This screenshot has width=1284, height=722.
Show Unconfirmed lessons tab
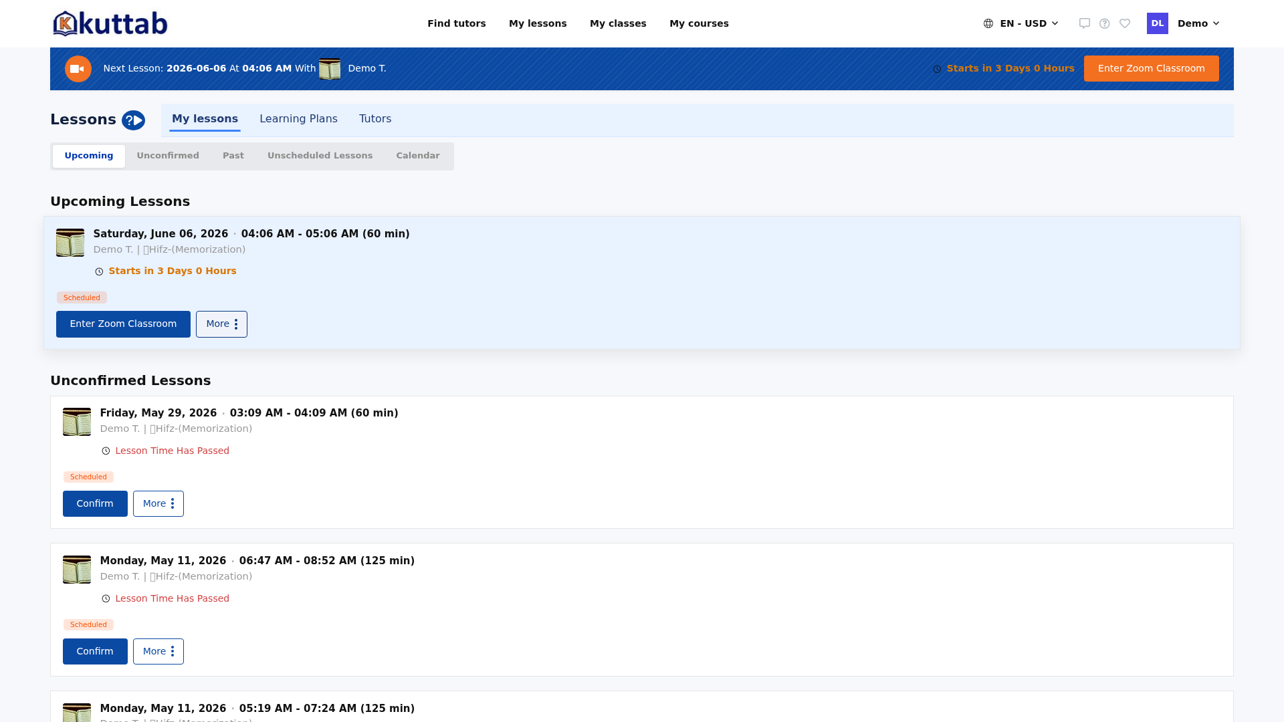[x=168, y=156]
